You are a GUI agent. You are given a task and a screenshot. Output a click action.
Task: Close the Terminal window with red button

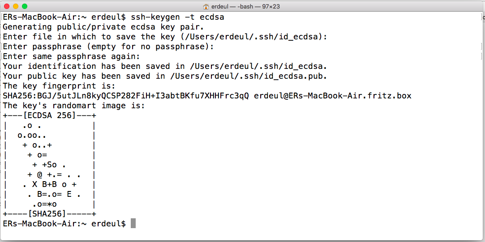pos(7,6)
